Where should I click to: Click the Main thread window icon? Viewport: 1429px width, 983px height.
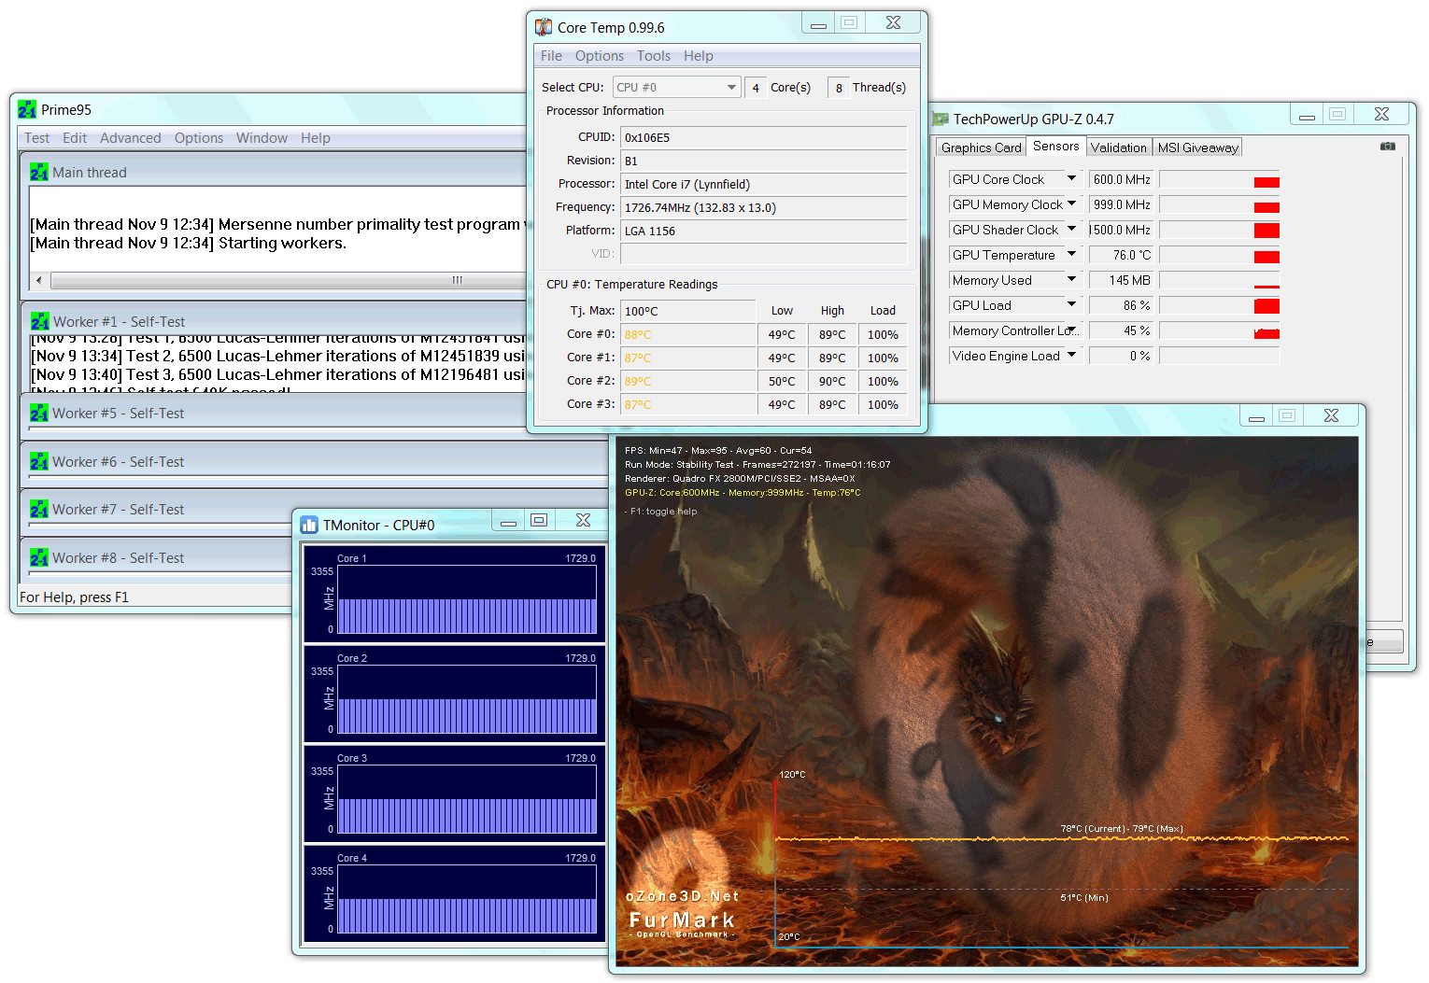[x=39, y=173]
